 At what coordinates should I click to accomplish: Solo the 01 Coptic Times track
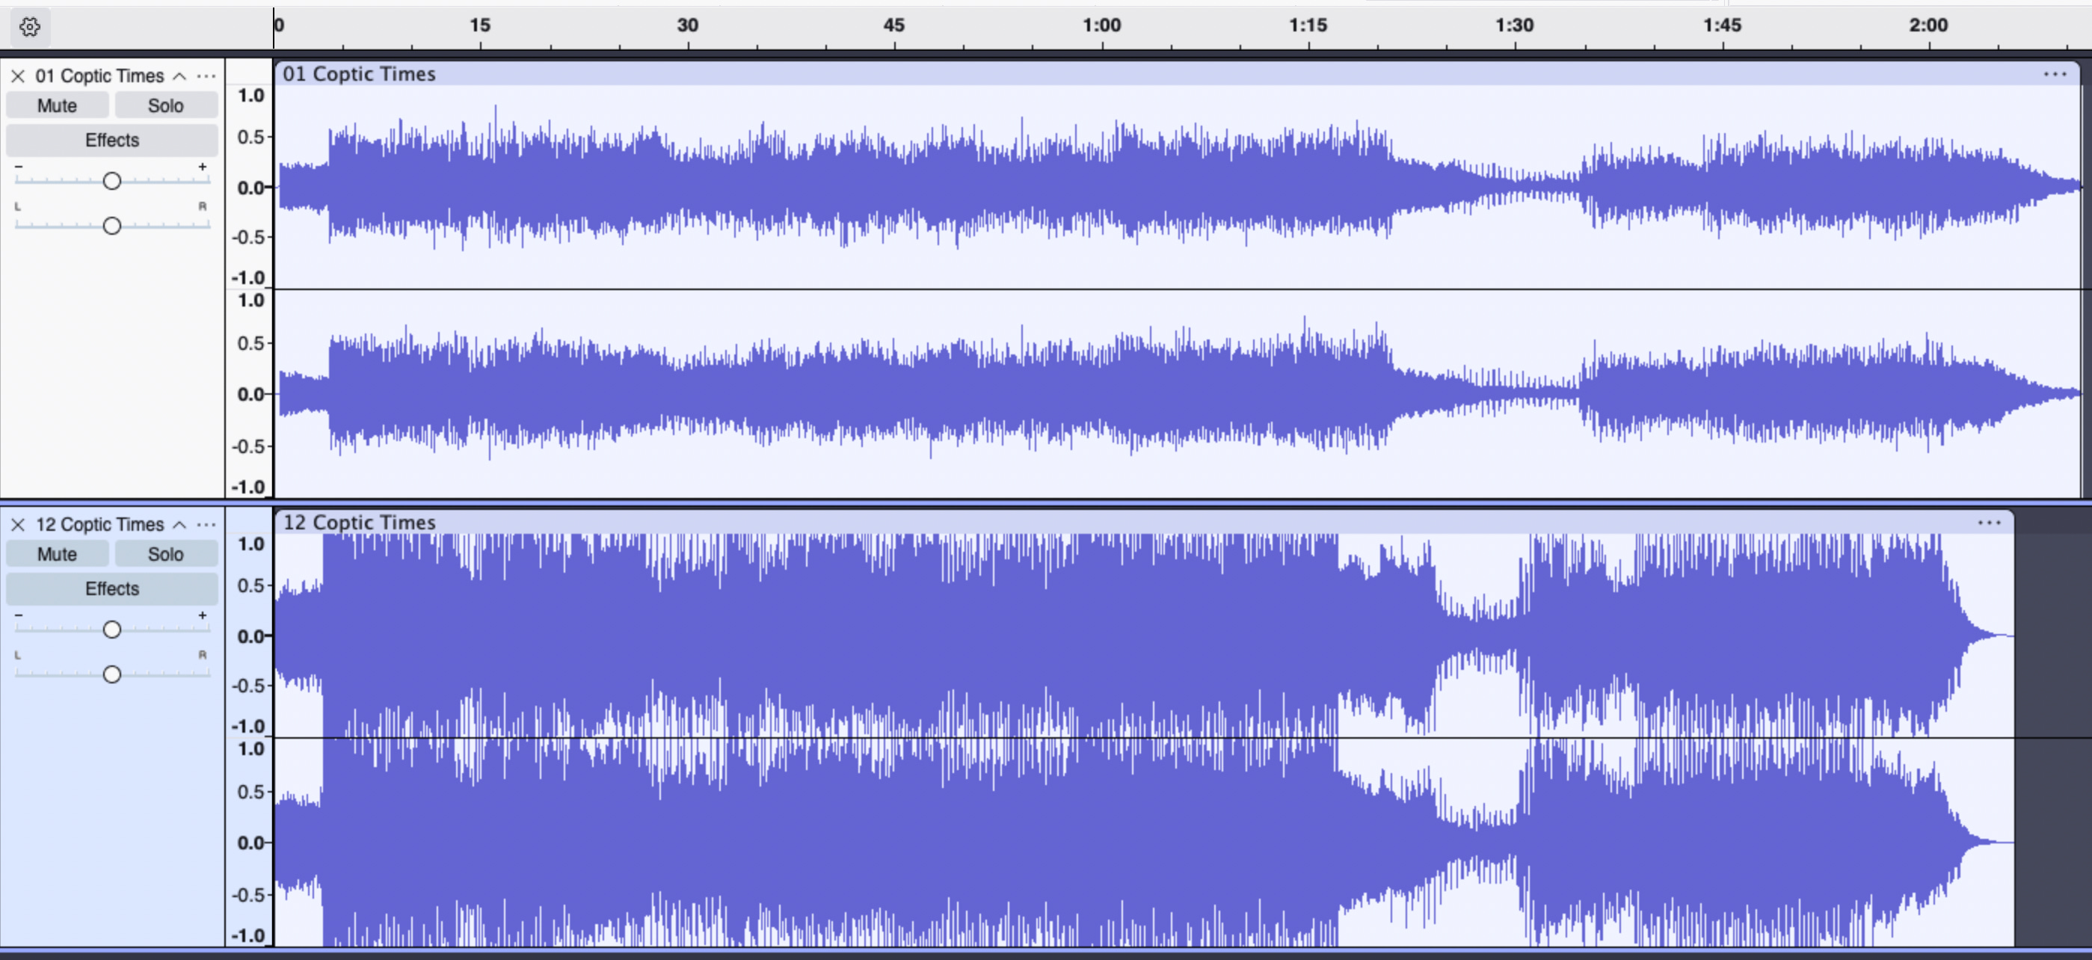(166, 105)
